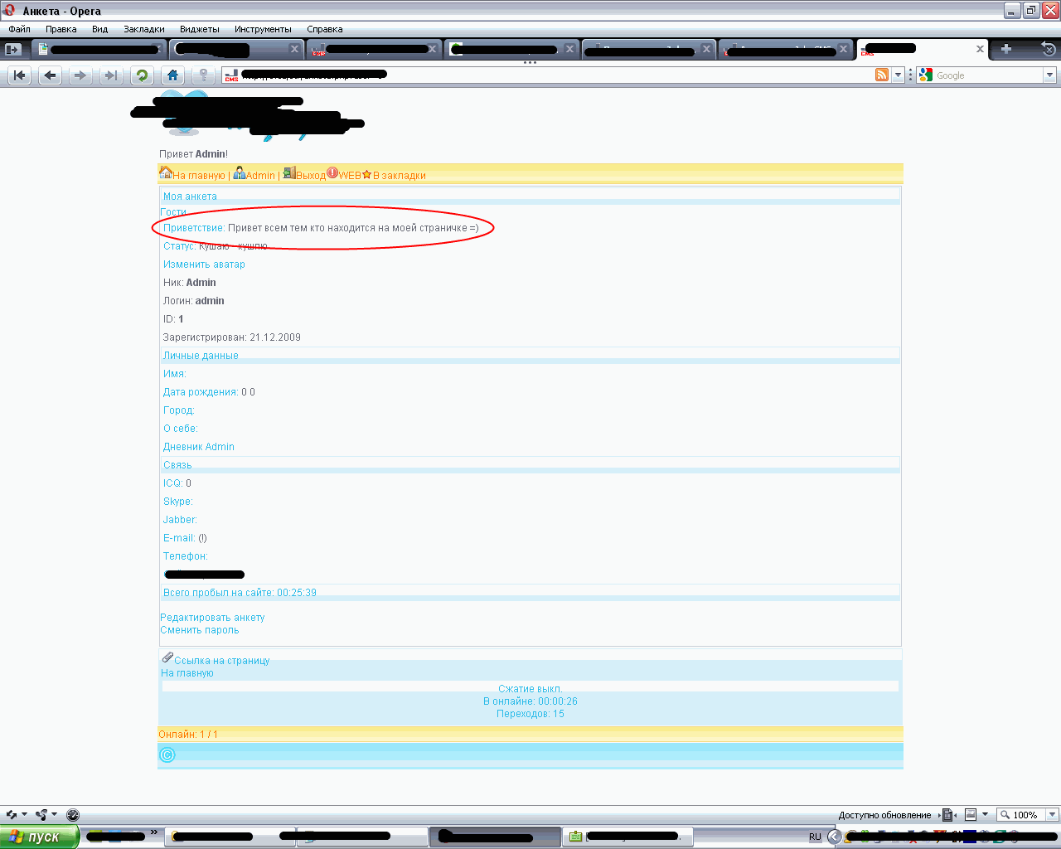Image resolution: width=1061 pixels, height=849 pixels.
Task: Click the Редактировать анкету link
Action: coord(212,618)
